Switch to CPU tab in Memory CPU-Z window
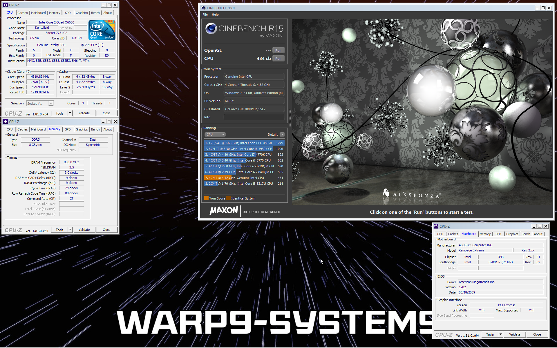 pos(10,129)
